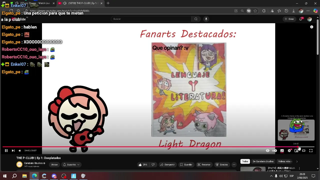The width and height of the screenshot is (320, 180).
Task: Open the video info card icon
Action: (x=311, y=27)
